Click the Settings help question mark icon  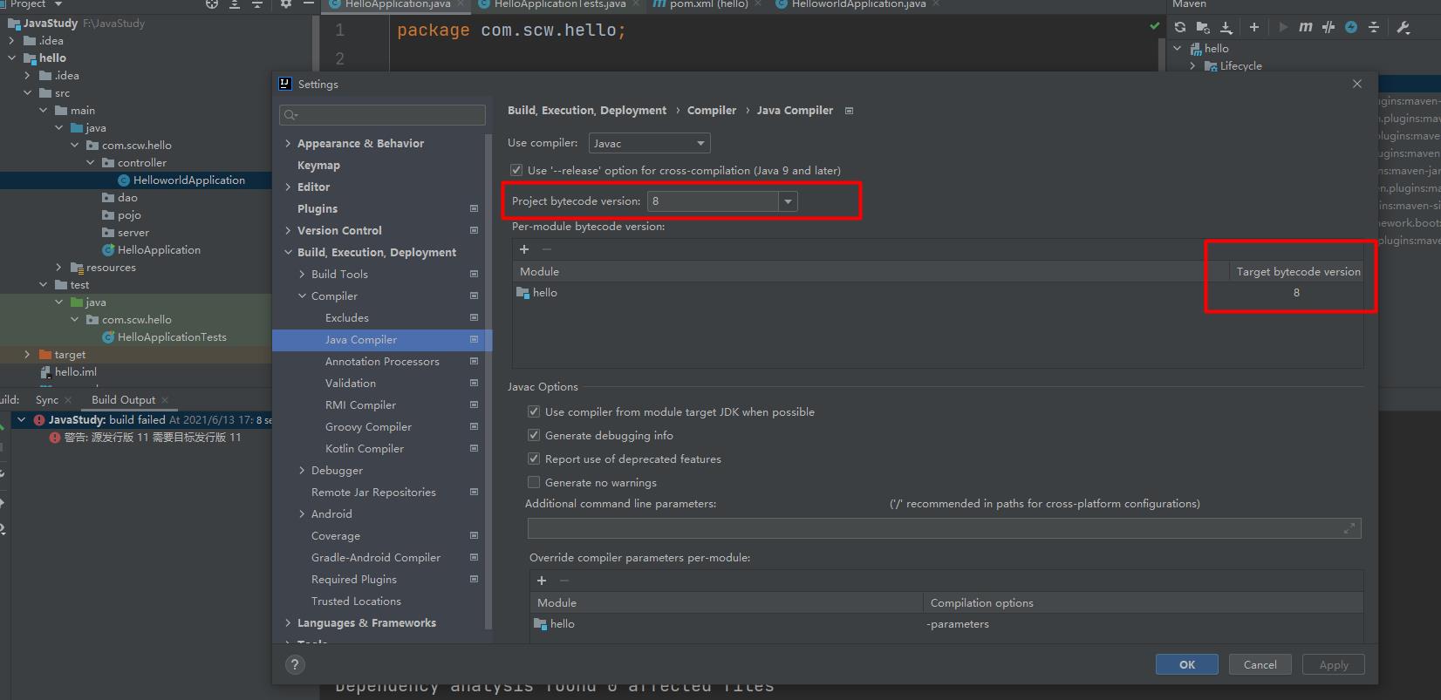point(295,665)
